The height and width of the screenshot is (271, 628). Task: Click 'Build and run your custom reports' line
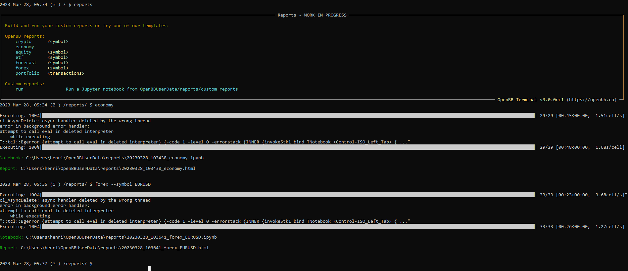tap(87, 26)
